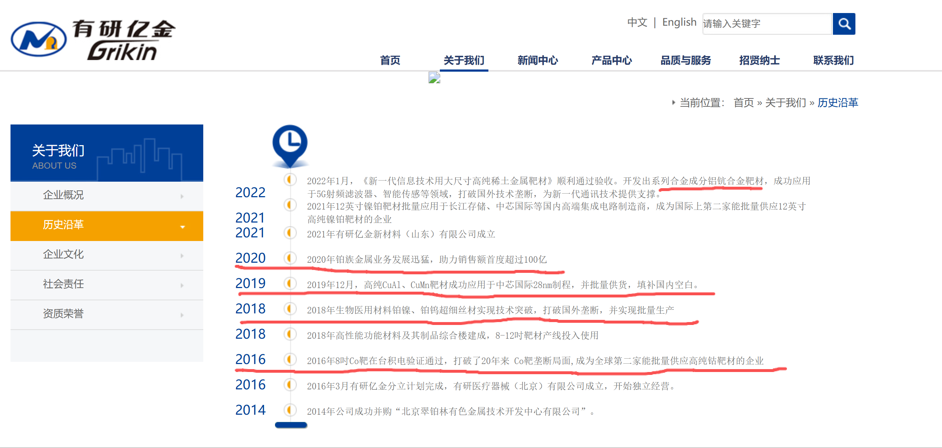
Task: Expand the 资质荣誉 sidebar arrow
Action: tap(182, 315)
